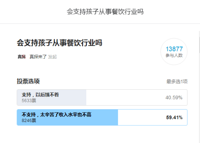The width and height of the screenshot is (200, 143).
Task: Click the 最多选1项 hint text
Action: tap(177, 81)
